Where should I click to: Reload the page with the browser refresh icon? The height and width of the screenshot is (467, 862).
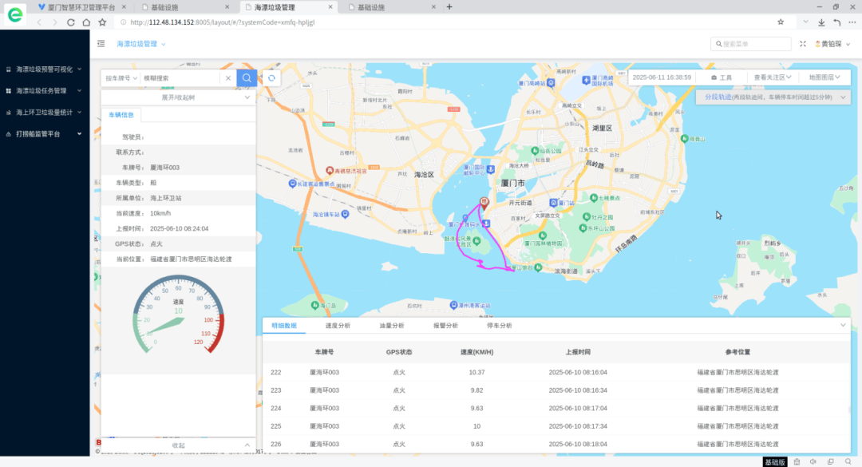(73, 22)
